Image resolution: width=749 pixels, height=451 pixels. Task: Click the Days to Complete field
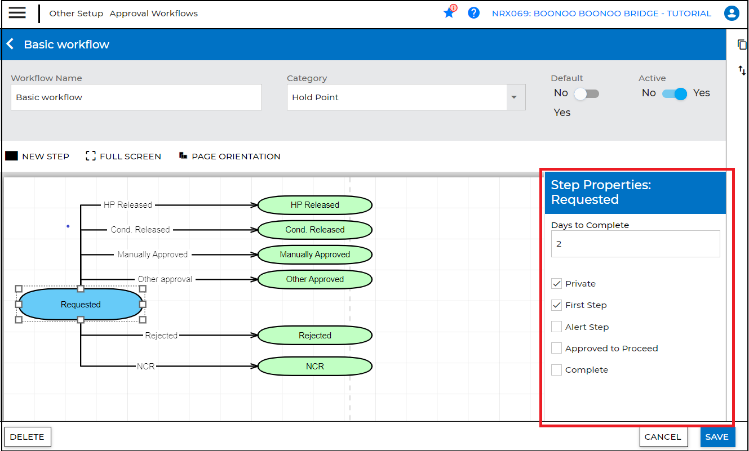pyautogui.click(x=635, y=244)
